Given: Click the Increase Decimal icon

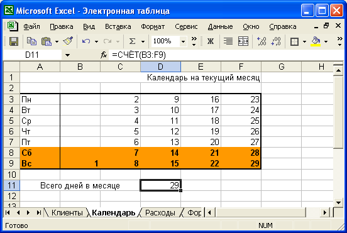Looking at the screenshot, I should click(x=262, y=41).
